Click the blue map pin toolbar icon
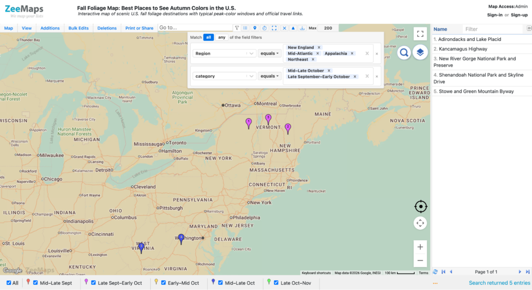 pyautogui.click(x=255, y=28)
